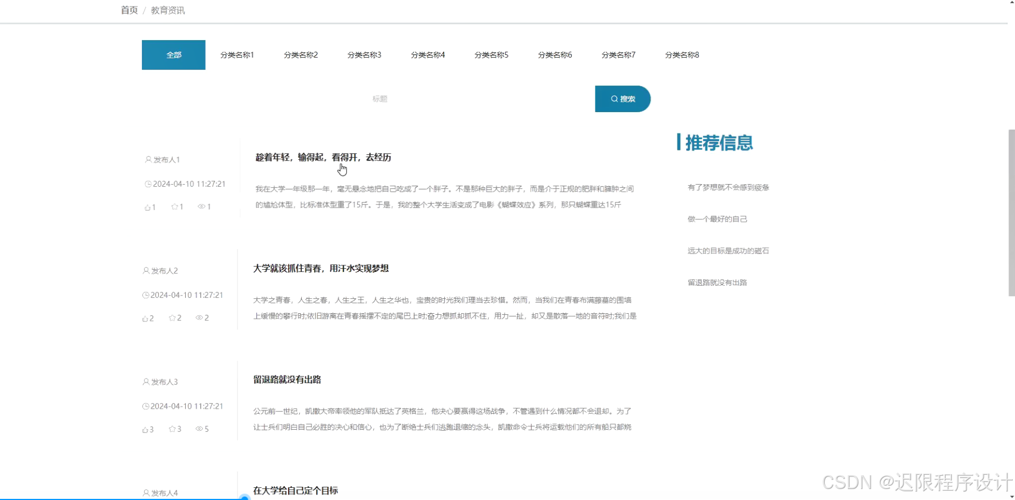Image resolution: width=1015 pixels, height=500 pixels.
Task: Open recommended item 有了梦想就不会感到疲惫
Action: tap(728, 187)
